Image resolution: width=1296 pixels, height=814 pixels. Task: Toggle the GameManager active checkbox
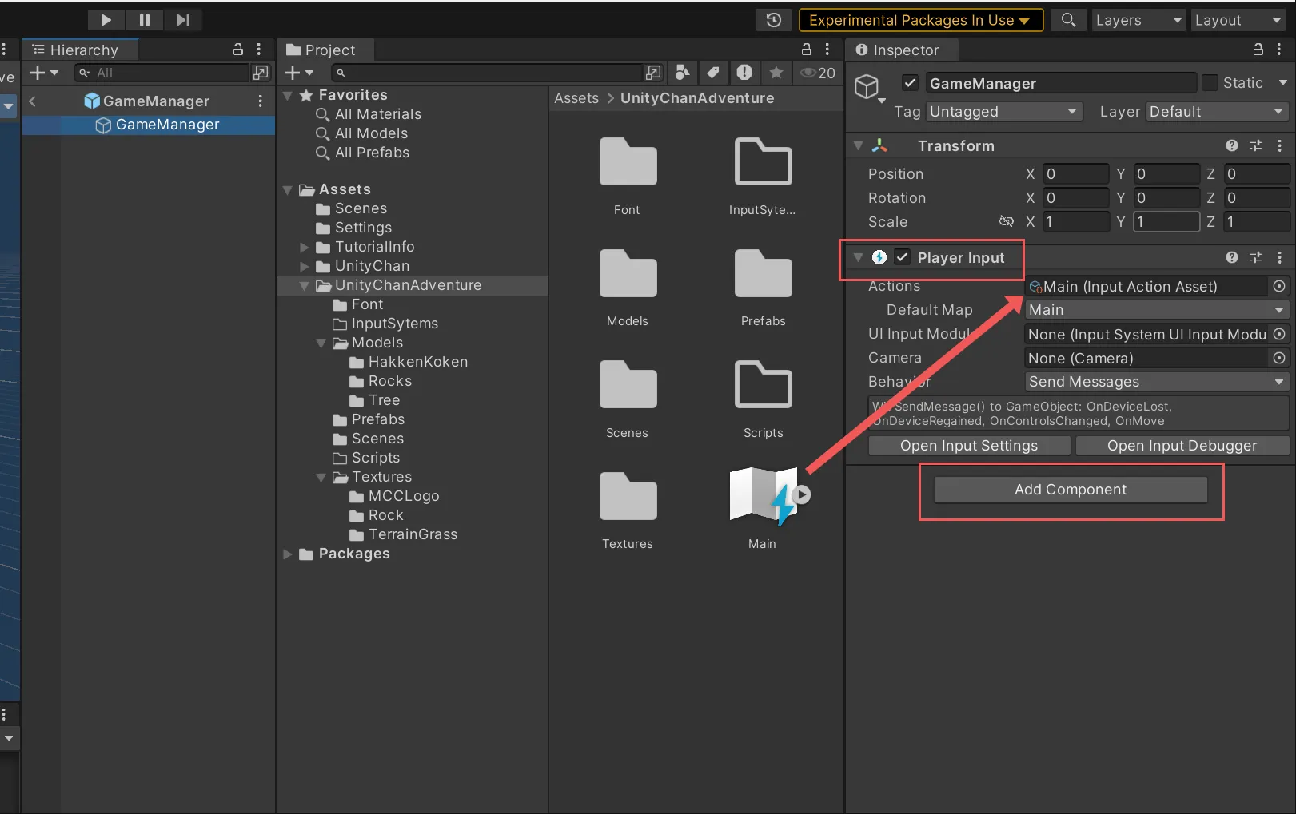tap(910, 83)
